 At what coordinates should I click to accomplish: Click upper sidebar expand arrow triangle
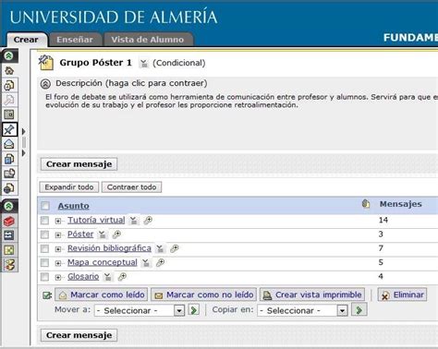(x=24, y=132)
